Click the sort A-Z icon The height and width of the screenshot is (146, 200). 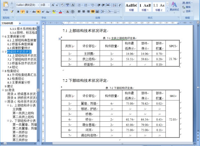pyautogui.click(x=115, y=5)
